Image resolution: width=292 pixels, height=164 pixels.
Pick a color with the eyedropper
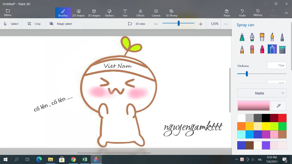click(278, 106)
